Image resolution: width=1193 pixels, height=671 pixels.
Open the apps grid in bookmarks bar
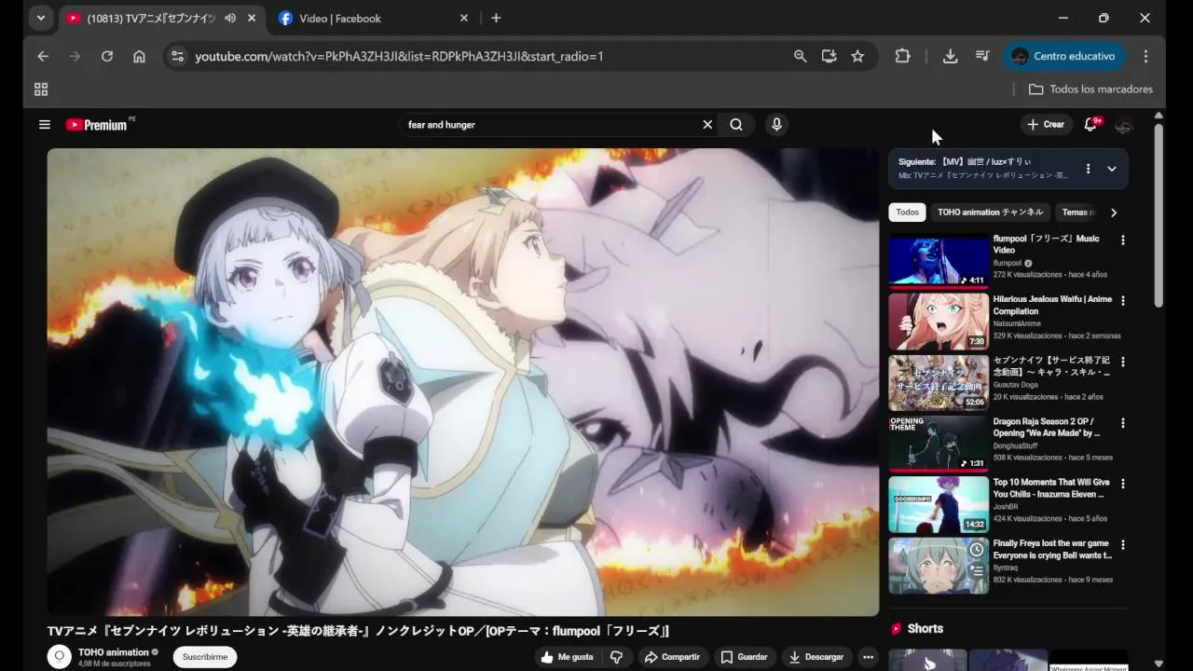point(41,89)
